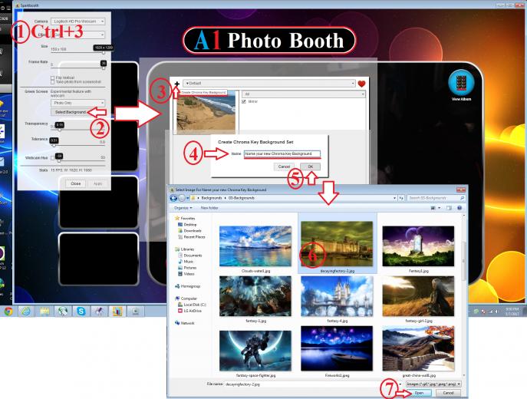
Task: Click the Back arrow in the file dialog
Action: click(x=173, y=198)
